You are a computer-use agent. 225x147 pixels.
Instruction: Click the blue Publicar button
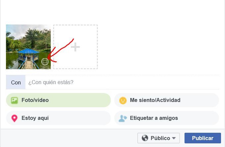point(203,138)
